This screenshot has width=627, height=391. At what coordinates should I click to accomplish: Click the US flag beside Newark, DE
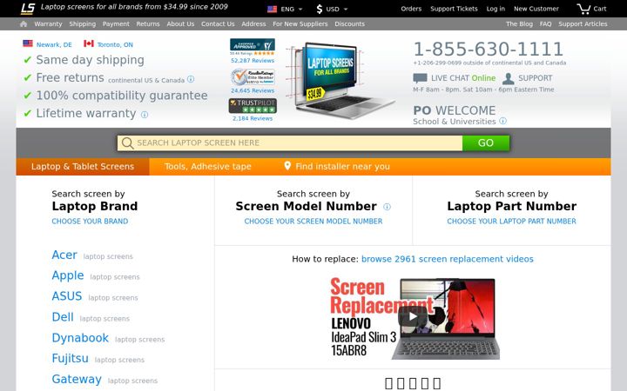[x=28, y=43]
